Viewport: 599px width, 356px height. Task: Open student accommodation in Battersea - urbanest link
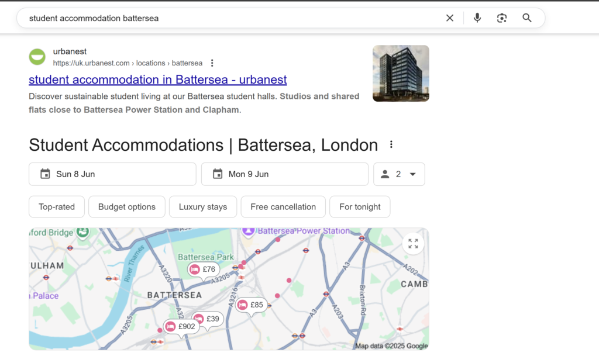click(158, 80)
